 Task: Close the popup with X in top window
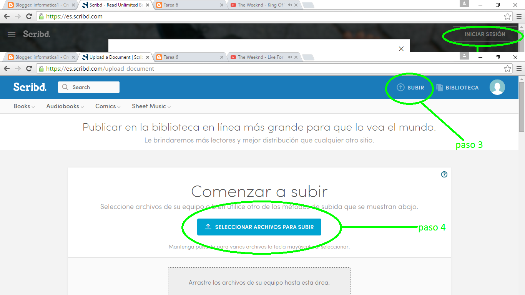(401, 49)
